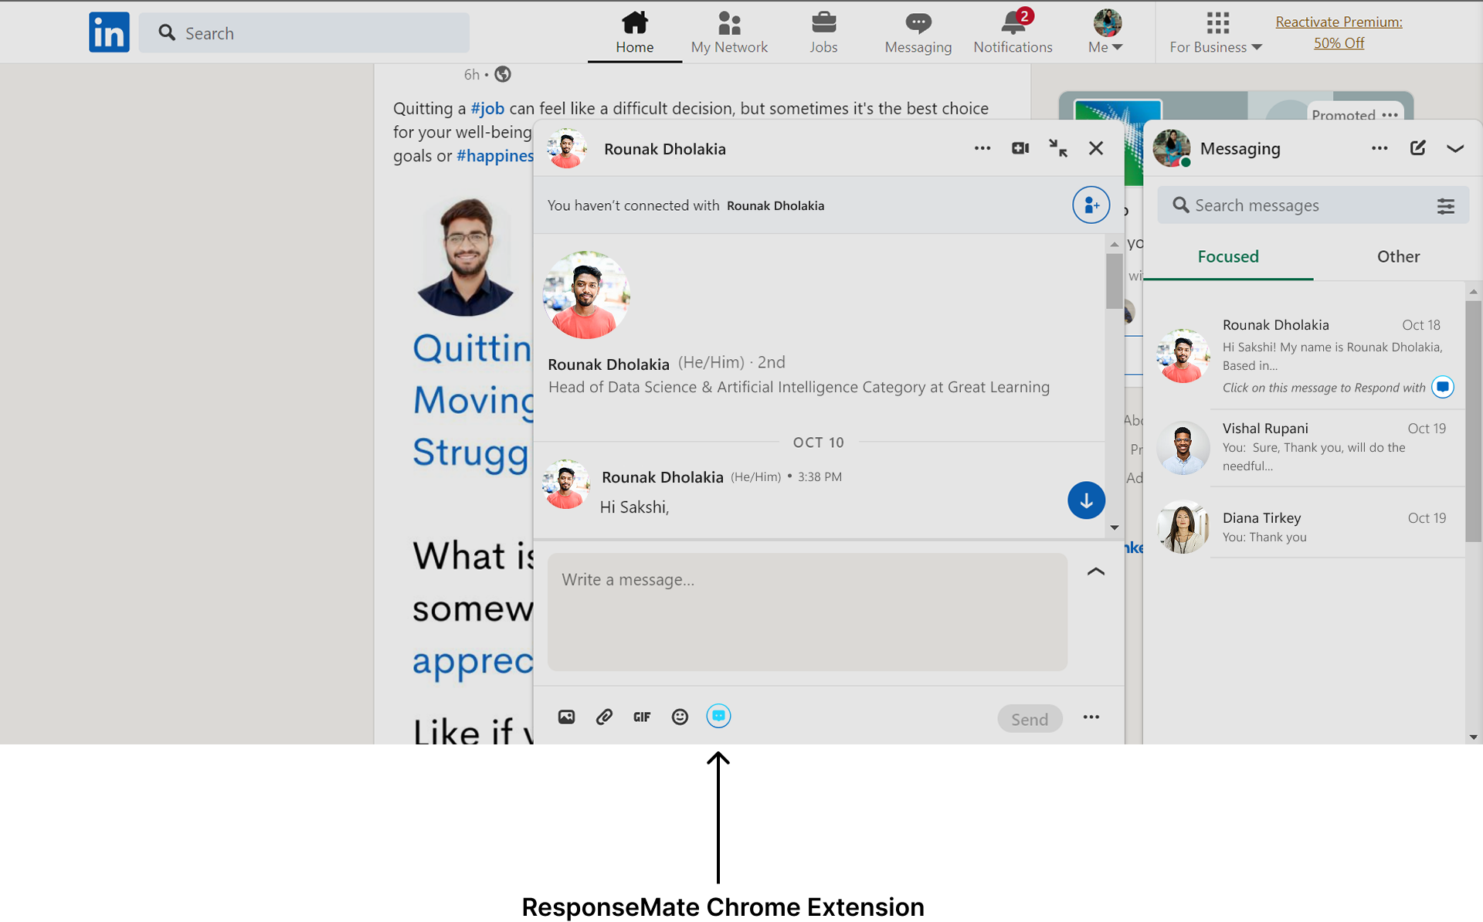1483x922 pixels.
Task: Switch to the Focused tab
Action: [1228, 256]
